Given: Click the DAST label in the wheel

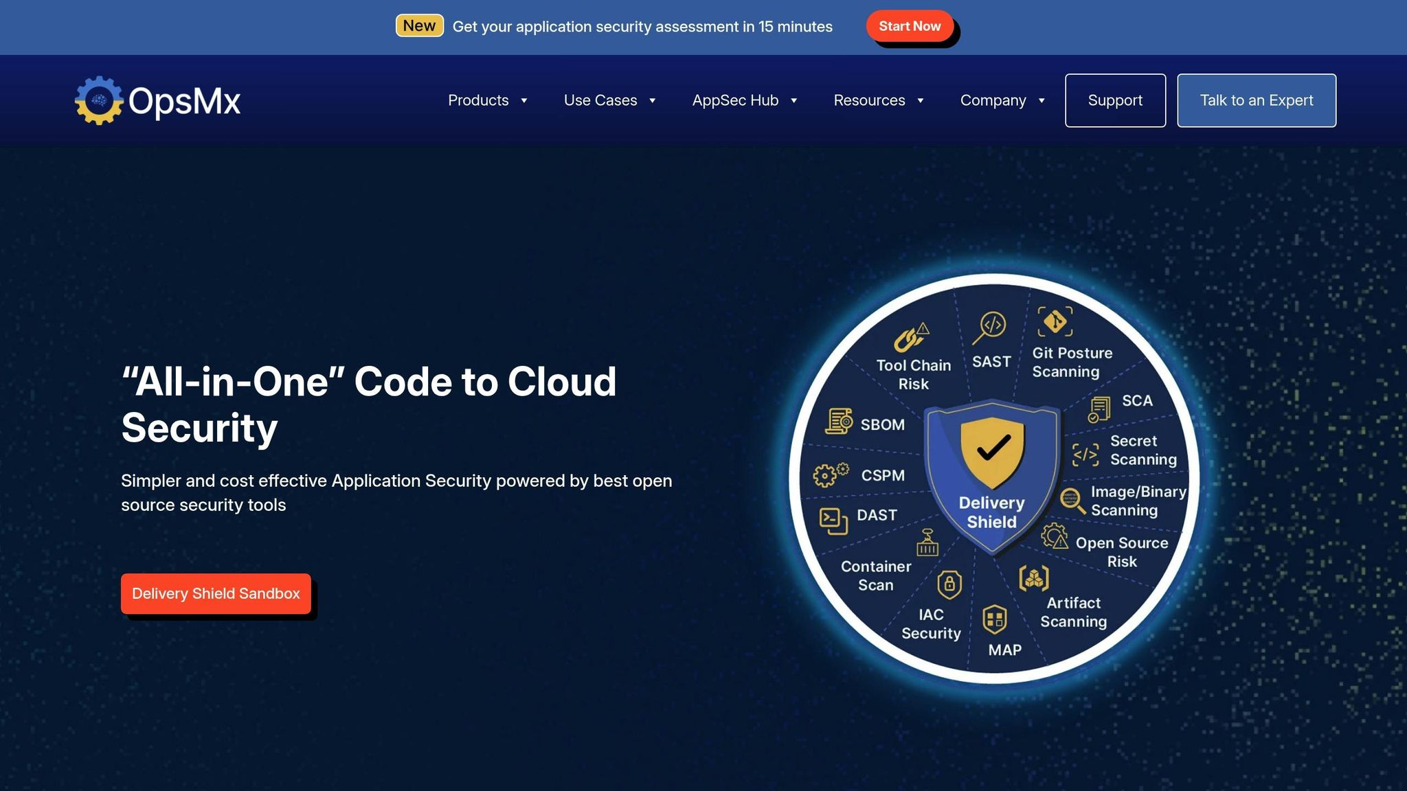Looking at the screenshot, I should (877, 515).
